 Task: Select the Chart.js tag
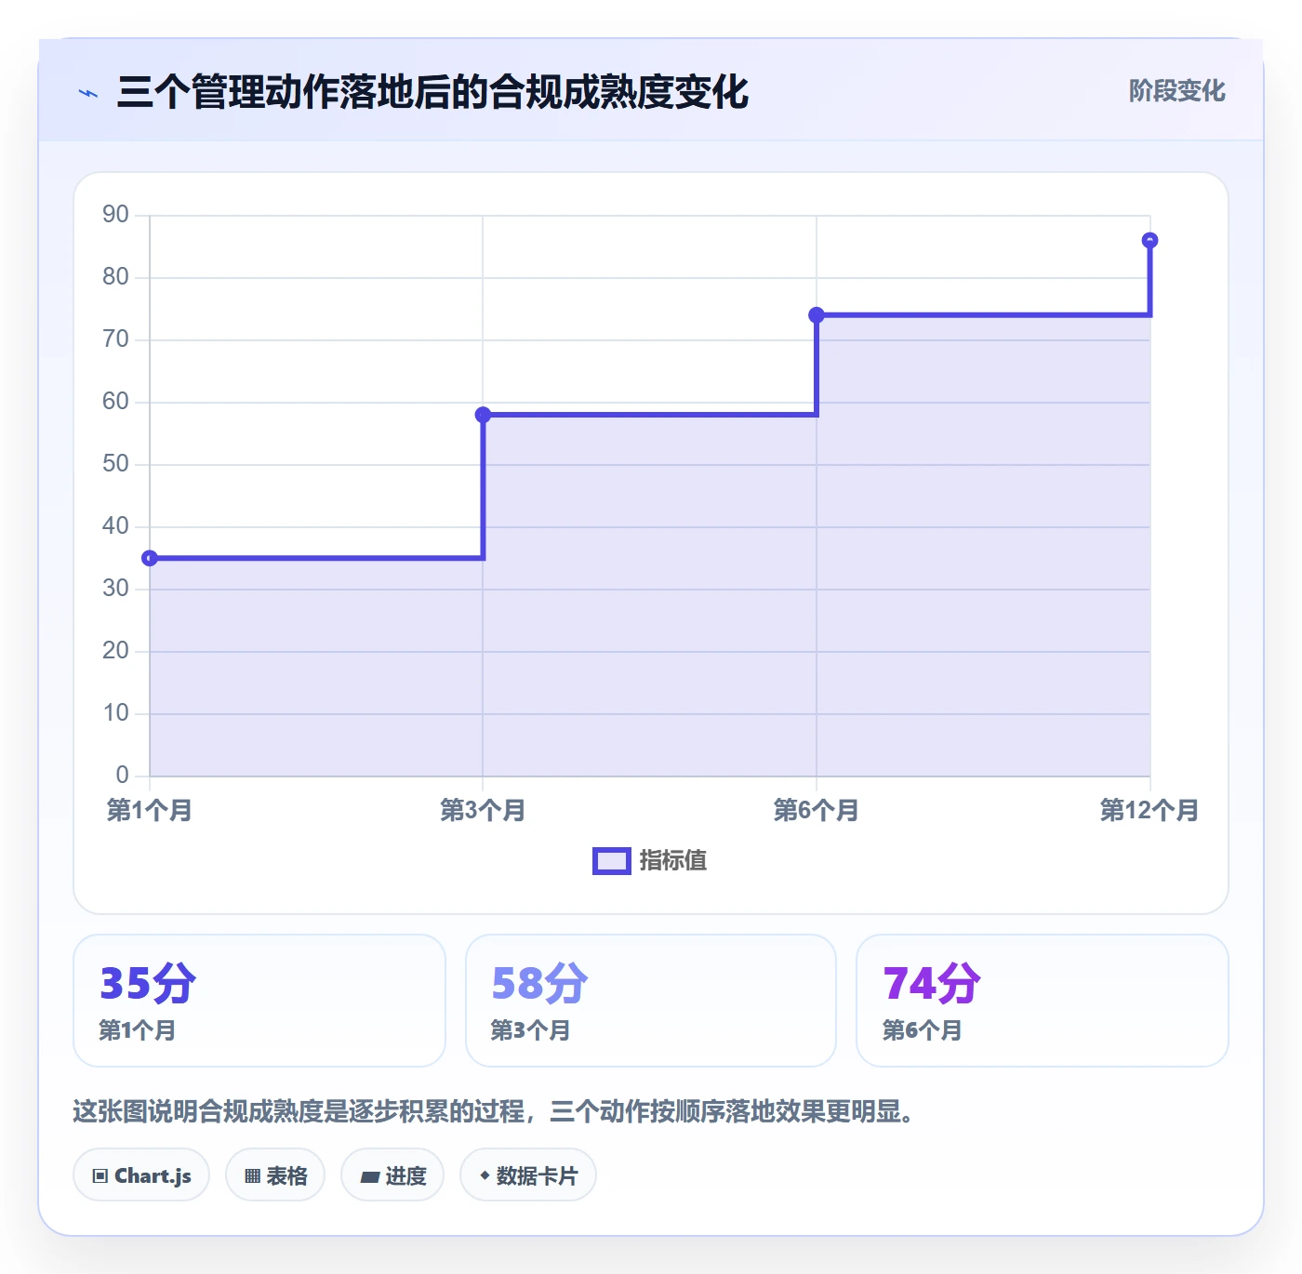point(141,1175)
